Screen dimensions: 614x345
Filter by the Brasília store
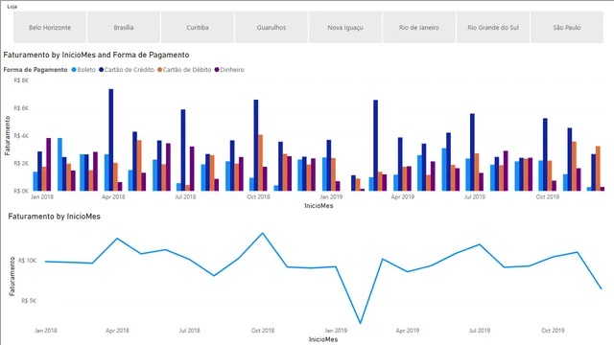[x=124, y=28]
